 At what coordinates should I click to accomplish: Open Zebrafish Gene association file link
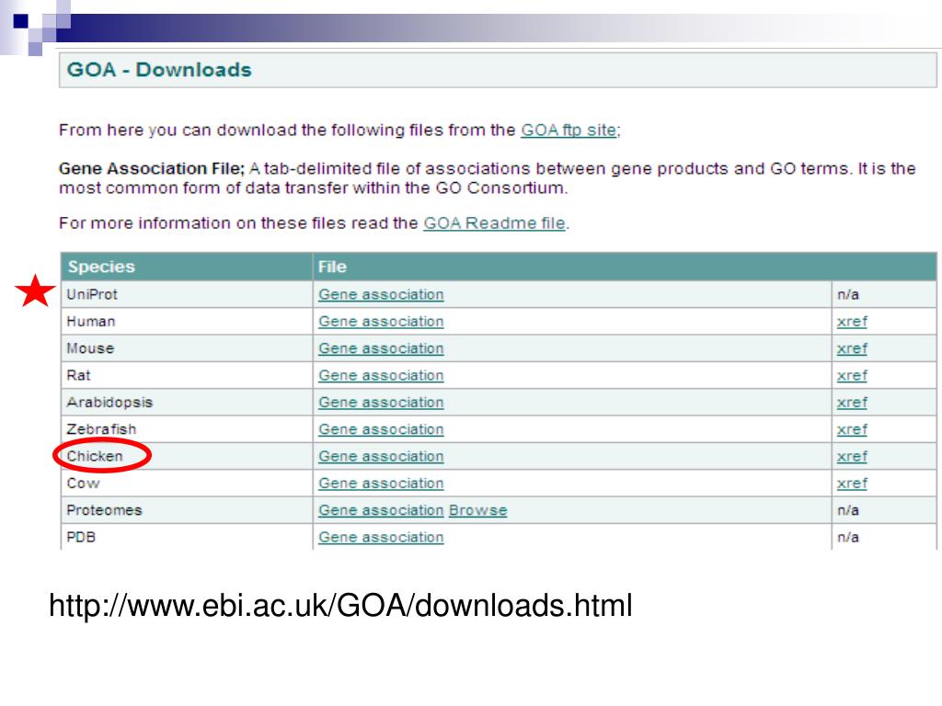pyautogui.click(x=381, y=430)
